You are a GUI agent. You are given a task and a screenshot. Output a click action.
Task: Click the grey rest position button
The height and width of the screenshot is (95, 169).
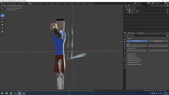[x=158, y=41]
